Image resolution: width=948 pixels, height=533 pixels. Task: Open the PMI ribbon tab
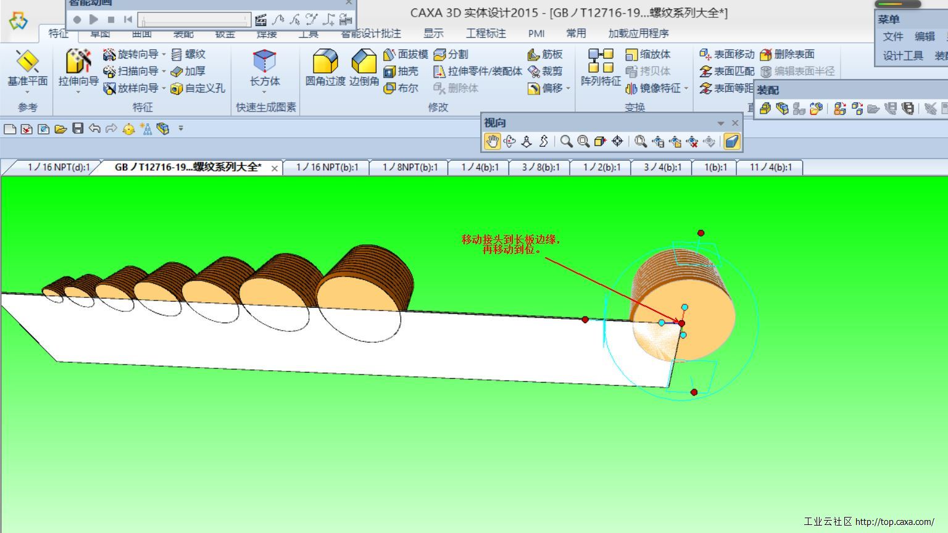pyautogui.click(x=536, y=33)
